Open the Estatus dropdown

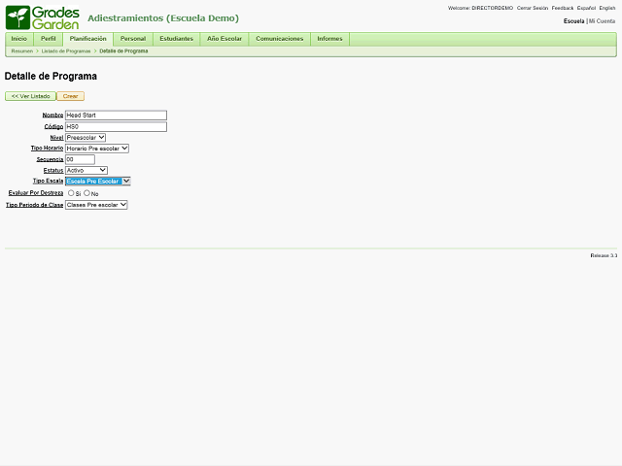pos(86,170)
